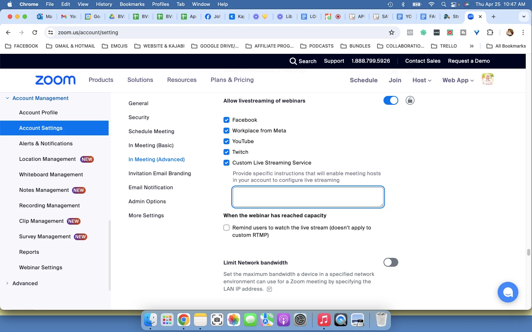Open Chrome three-dot menu
Viewport: 532px width, 332px height.
pyautogui.click(x=523, y=32)
